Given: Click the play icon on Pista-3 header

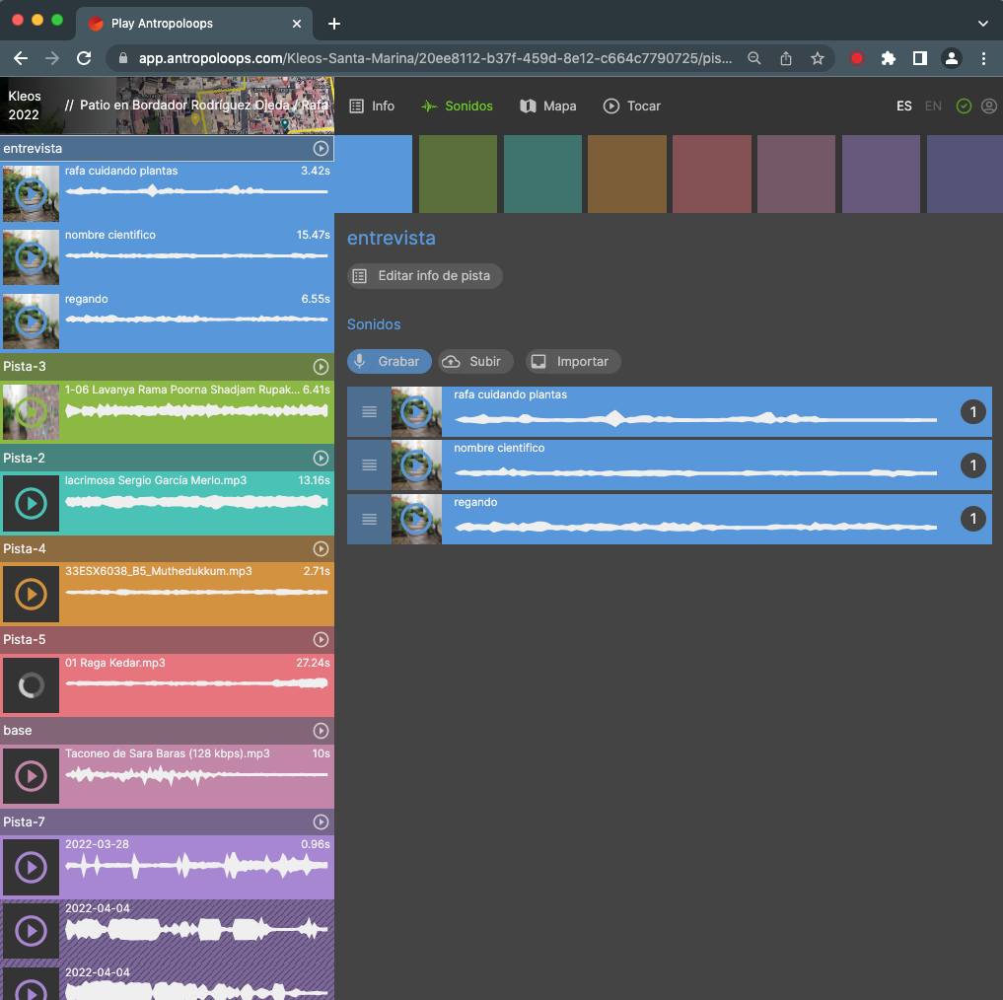Looking at the screenshot, I should click(x=321, y=367).
